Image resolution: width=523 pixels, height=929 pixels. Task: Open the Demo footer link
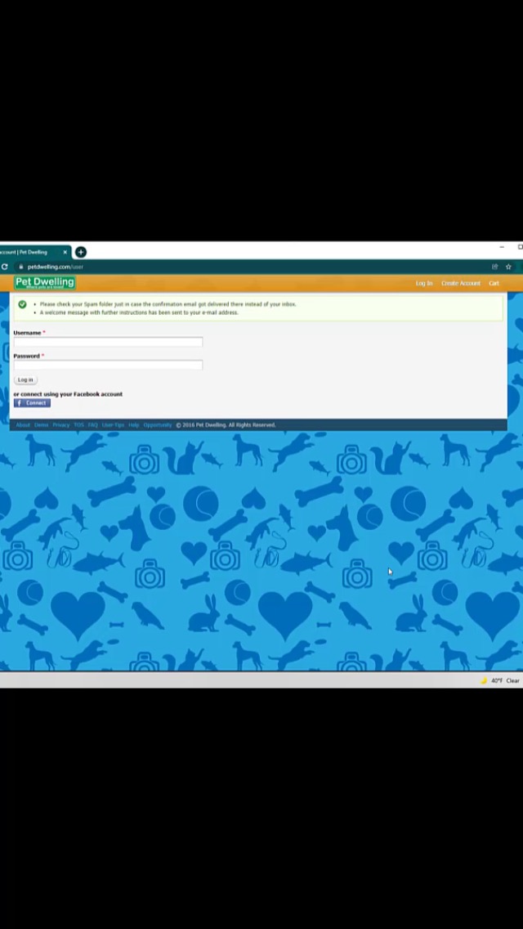pyautogui.click(x=42, y=424)
